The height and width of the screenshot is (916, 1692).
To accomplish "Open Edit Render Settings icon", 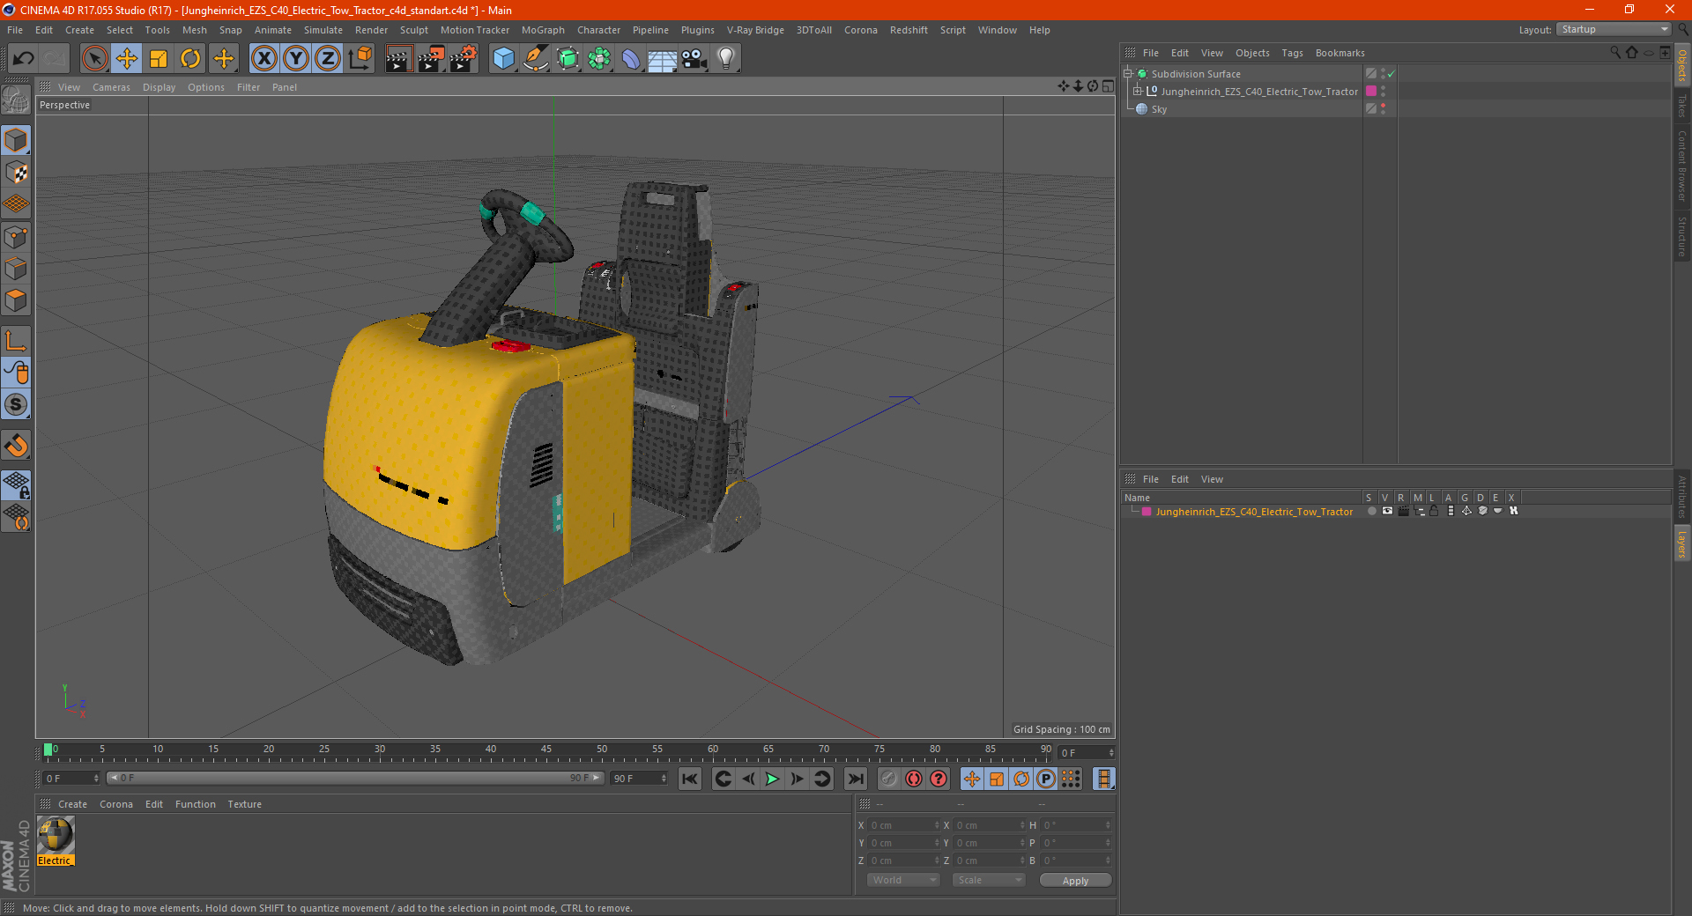I will click(464, 59).
